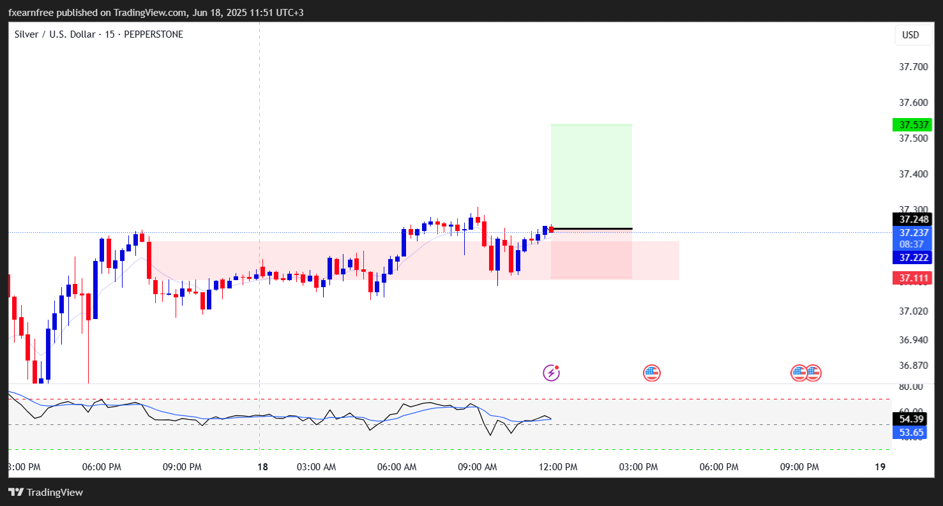Click the 37.020 price axis label
The image size is (943, 506).
coord(913,311)
